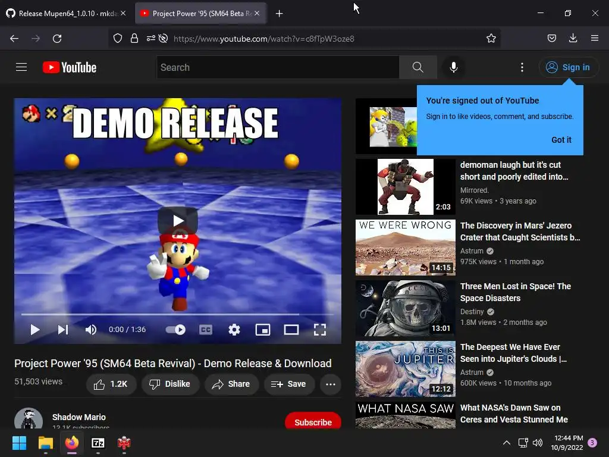Screen dimensions: 609x457
Task: Open Save to Pocket icon
Action: pyautogui.click(x=551, y=38)
